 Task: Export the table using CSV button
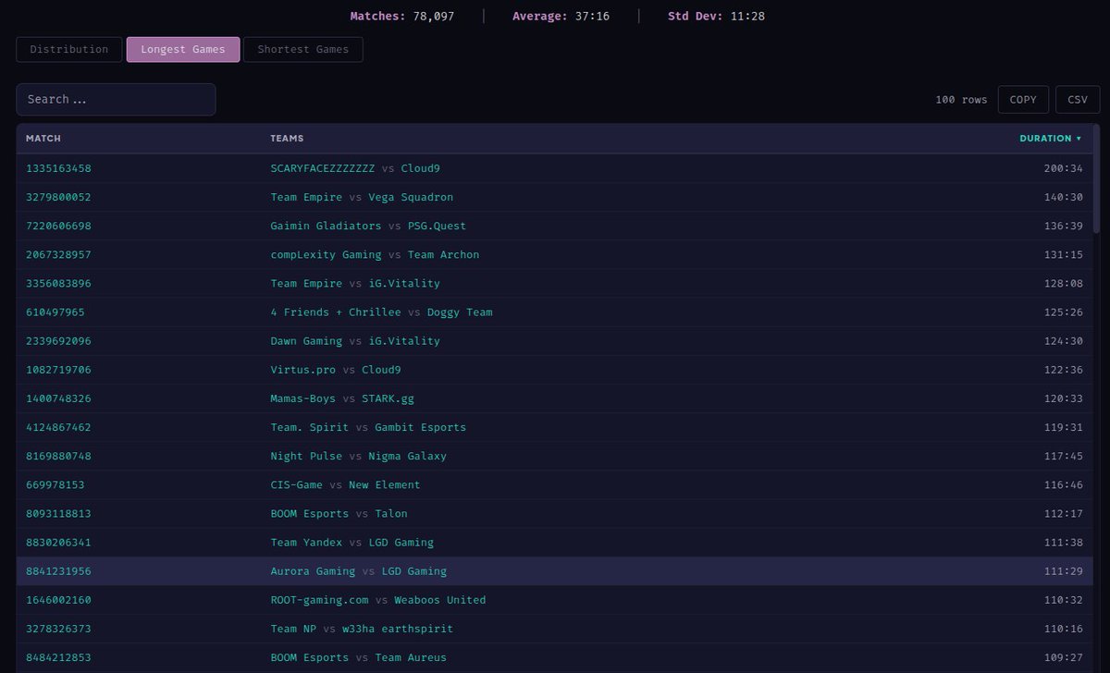(1078, 99)
